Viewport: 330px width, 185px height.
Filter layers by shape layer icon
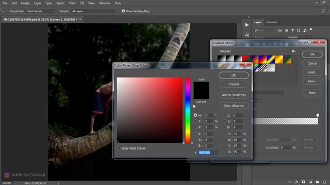299,30
